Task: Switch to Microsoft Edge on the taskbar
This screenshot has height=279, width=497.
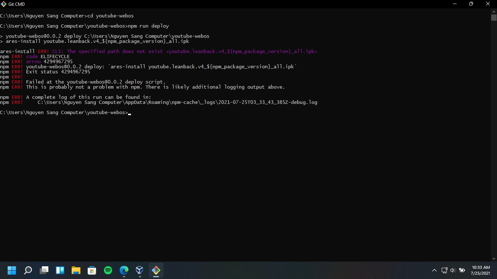Action: point(124,270)
